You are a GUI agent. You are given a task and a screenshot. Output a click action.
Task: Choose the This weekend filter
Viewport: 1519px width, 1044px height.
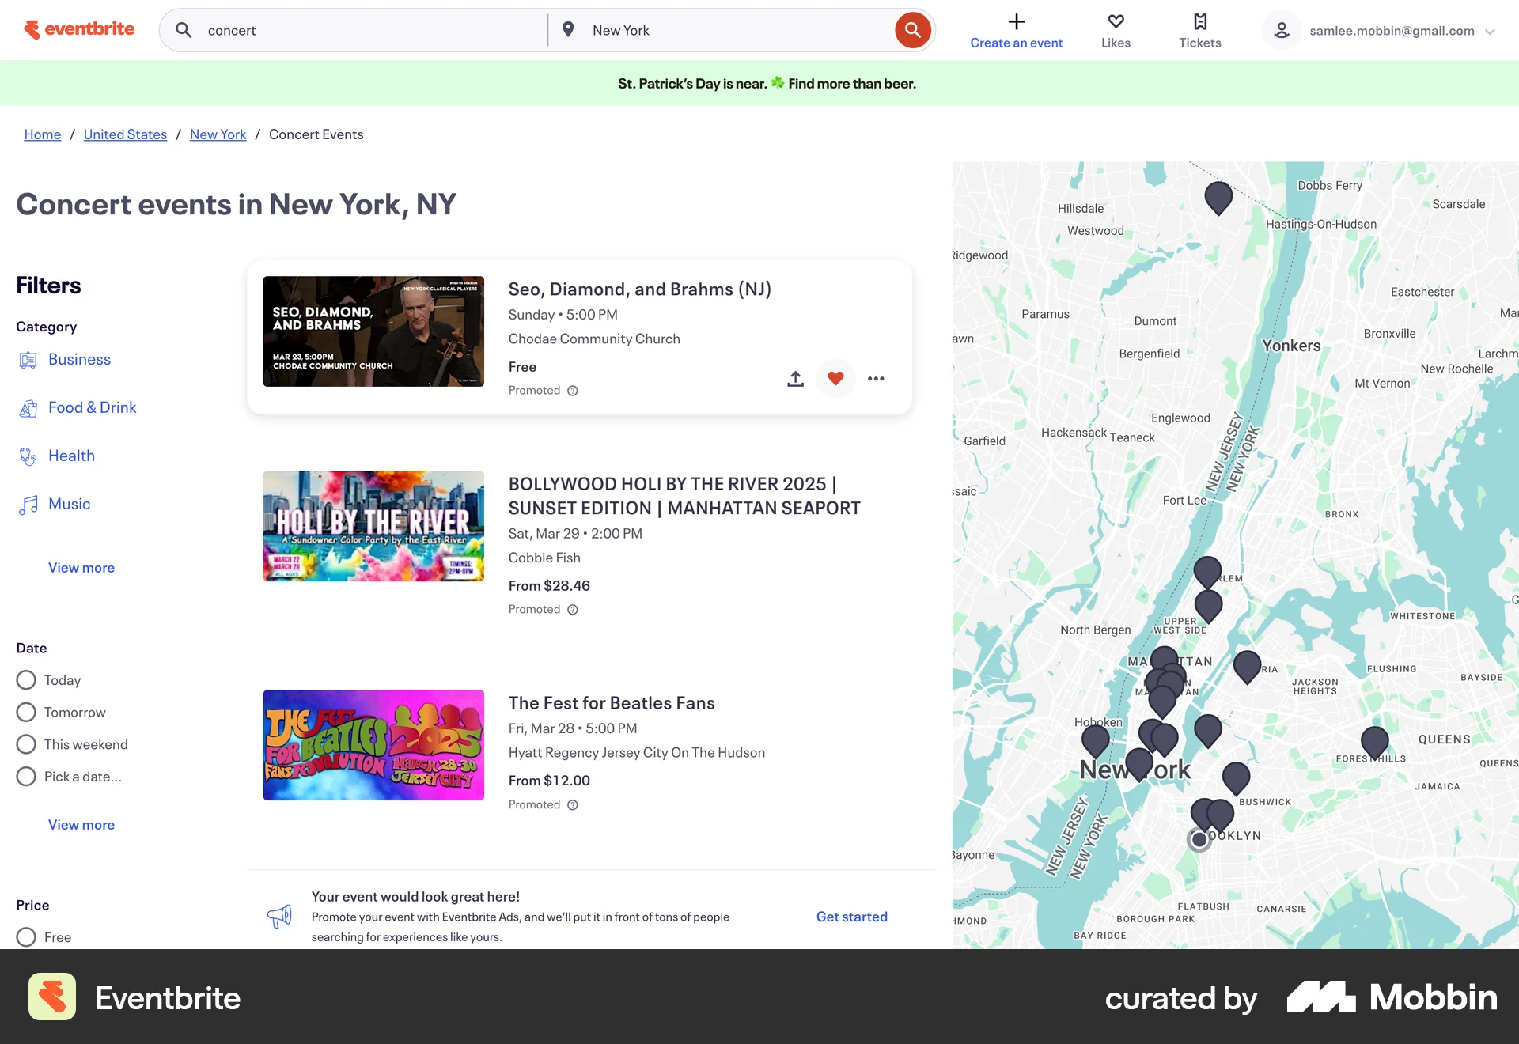(26, 743)
